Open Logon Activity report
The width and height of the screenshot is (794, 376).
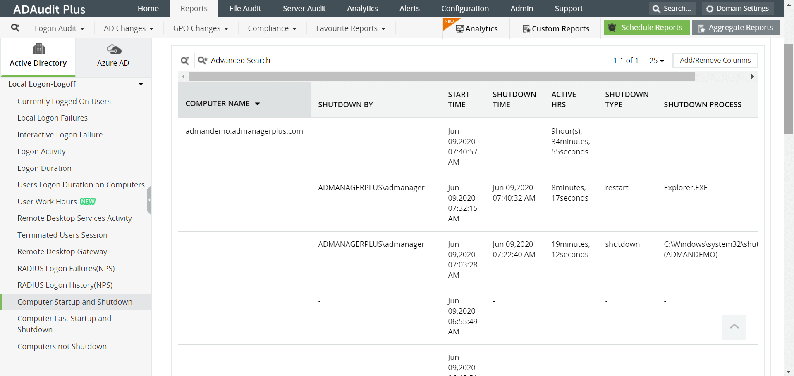[41, 151]
